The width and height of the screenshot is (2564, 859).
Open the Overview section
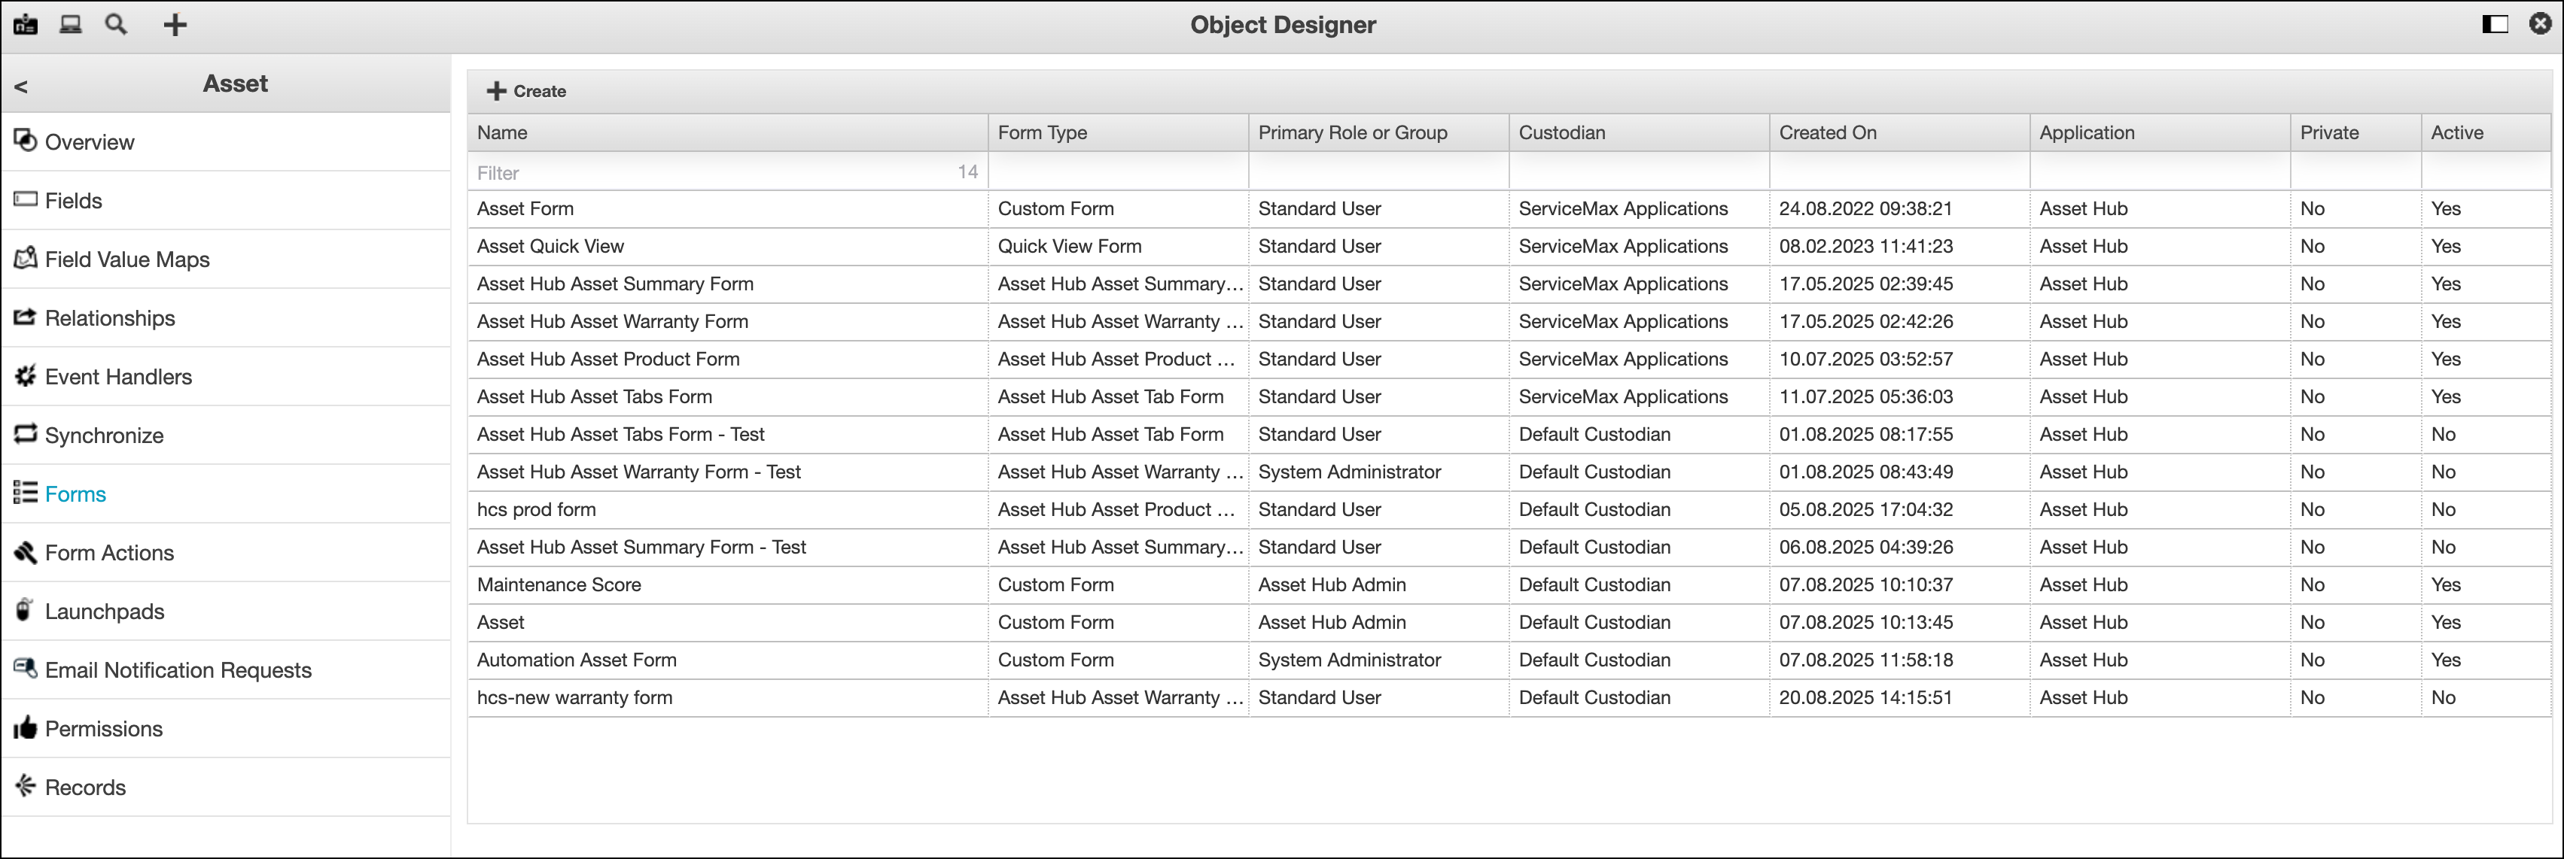click(x=226, y=142)
